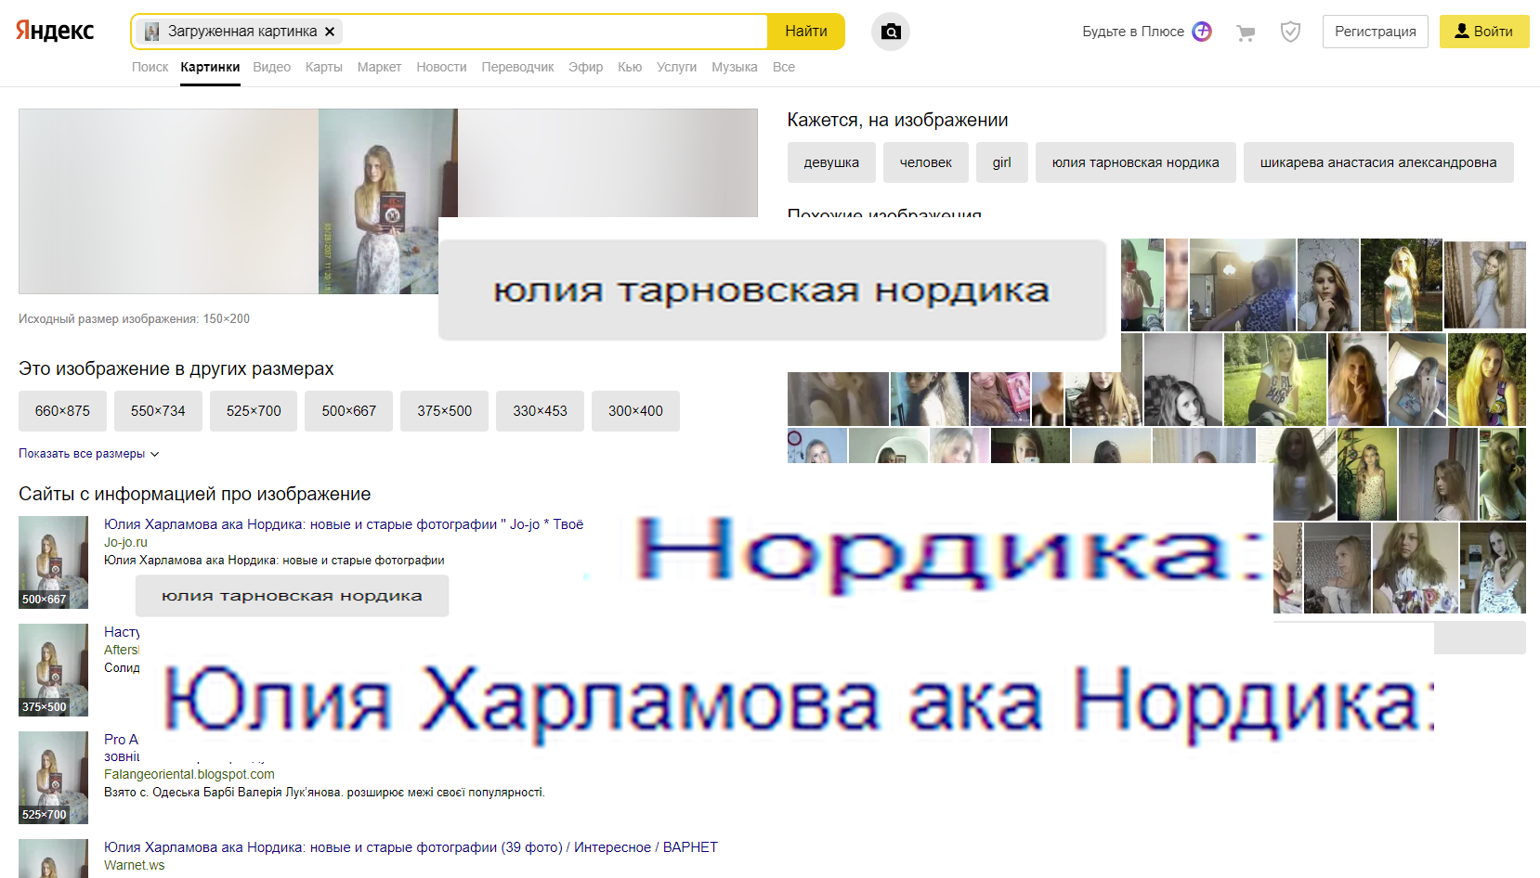
Task: Switch to the Новости tab
Action: [x=441, y=67]
